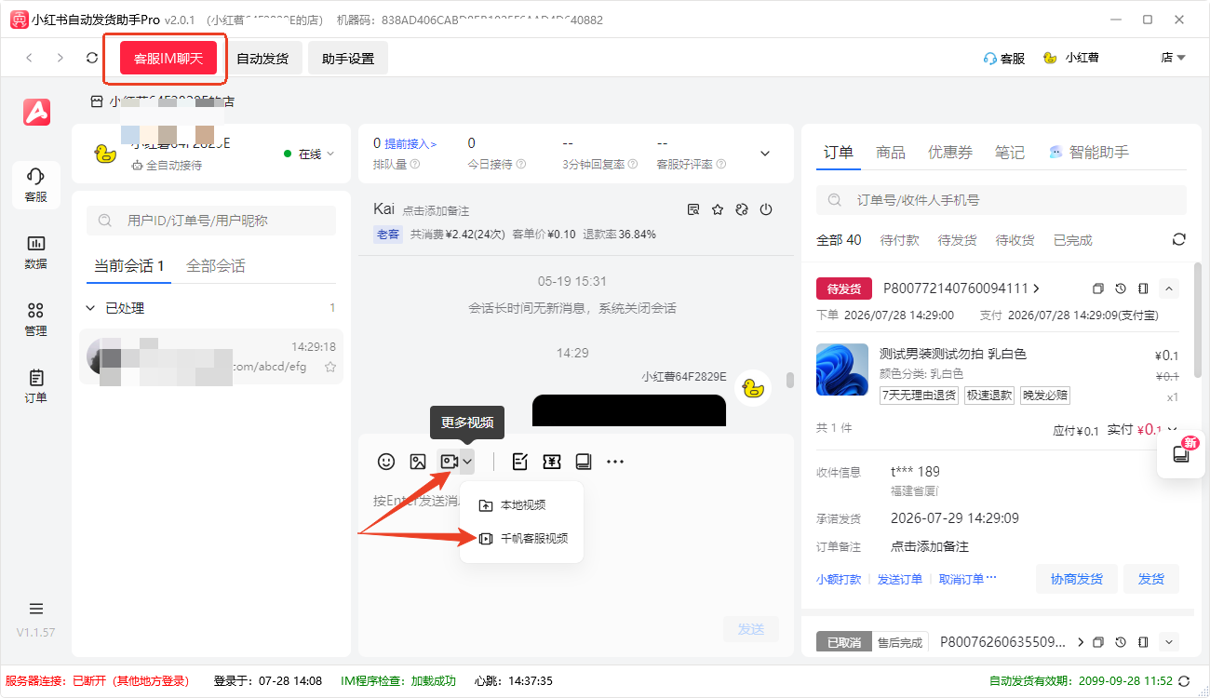
Task: Switch to the 全部会话 tab
Action: point(216,266)
